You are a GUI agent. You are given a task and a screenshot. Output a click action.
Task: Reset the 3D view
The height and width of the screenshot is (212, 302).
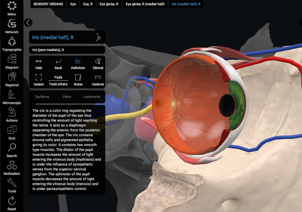point(12,202)
